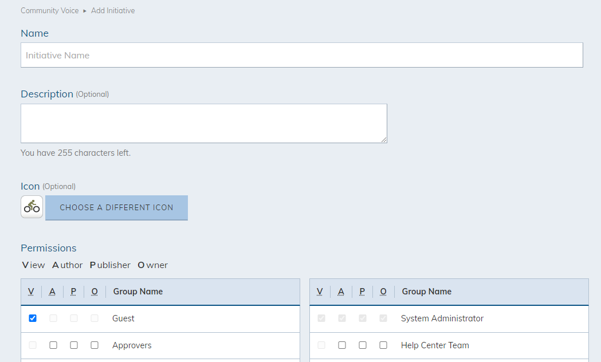601x362 pixels.
Task: Click the cyclist icon preview
Action: [32, 207]
